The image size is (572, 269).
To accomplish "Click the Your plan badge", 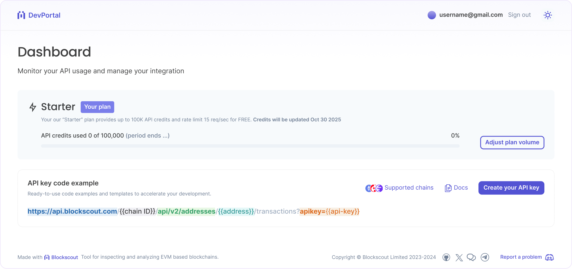I will click(97, 107).
